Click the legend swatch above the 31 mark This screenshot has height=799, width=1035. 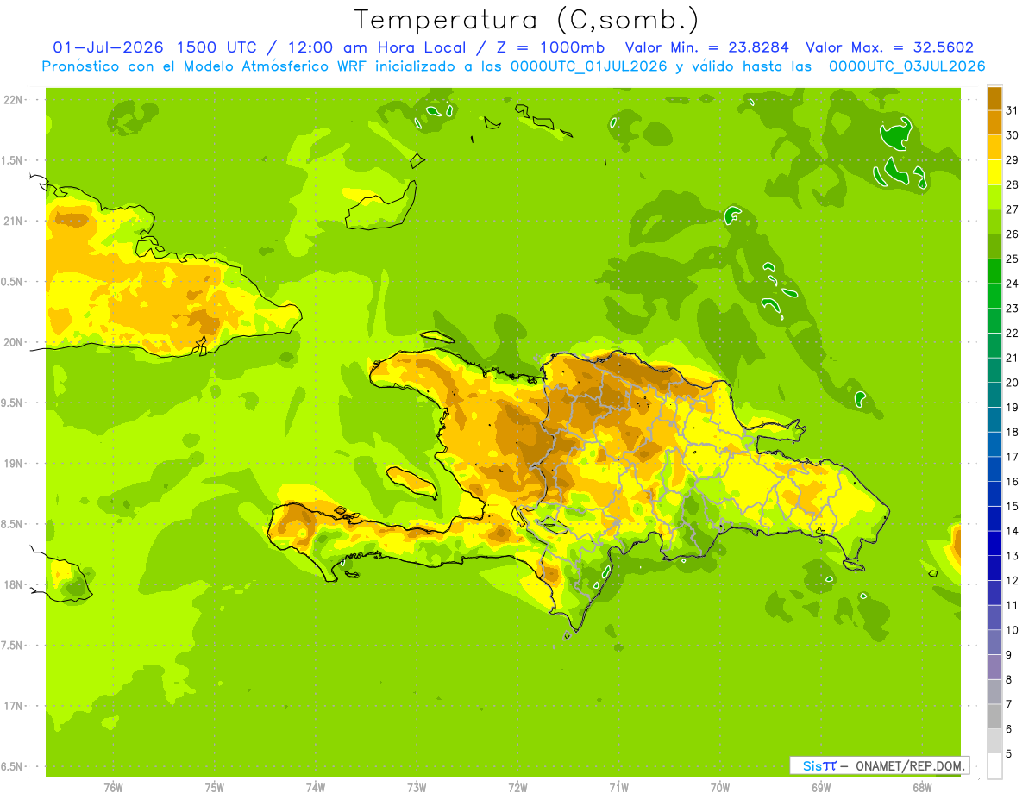pyautogui.click(x=994, y=98)
